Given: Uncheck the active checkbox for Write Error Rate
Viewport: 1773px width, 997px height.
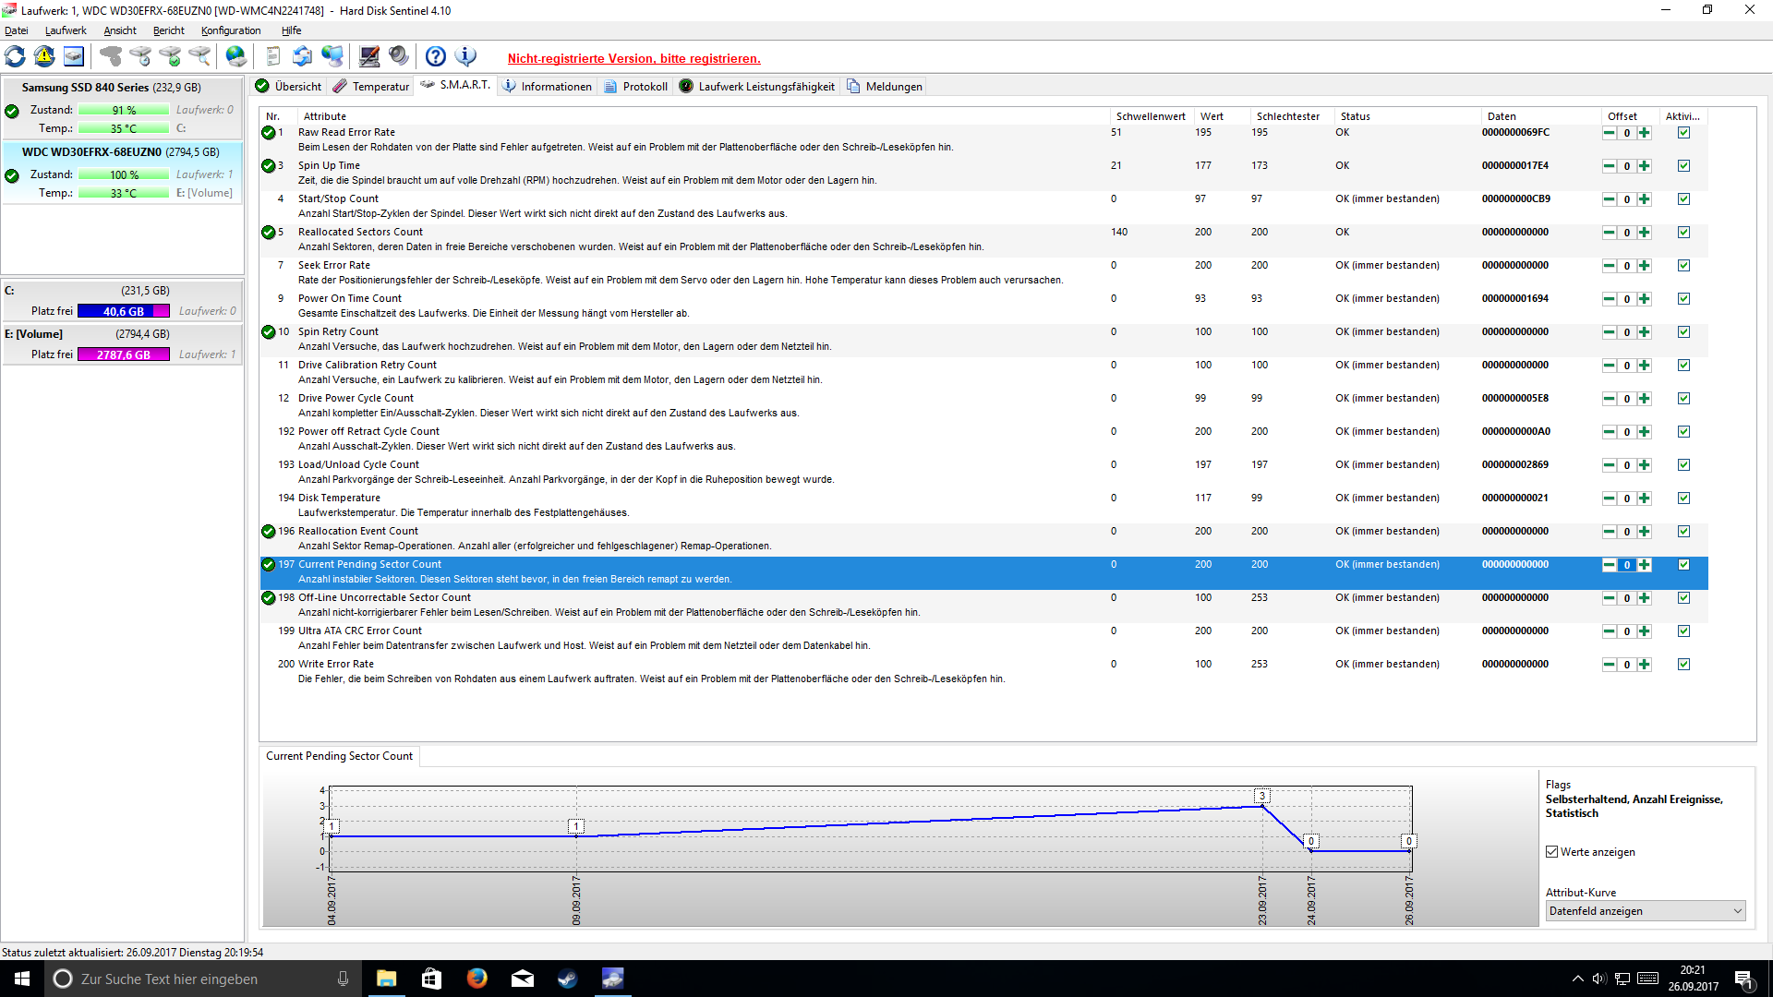Looking at the screenshot, I should [x=1683, y=665].
